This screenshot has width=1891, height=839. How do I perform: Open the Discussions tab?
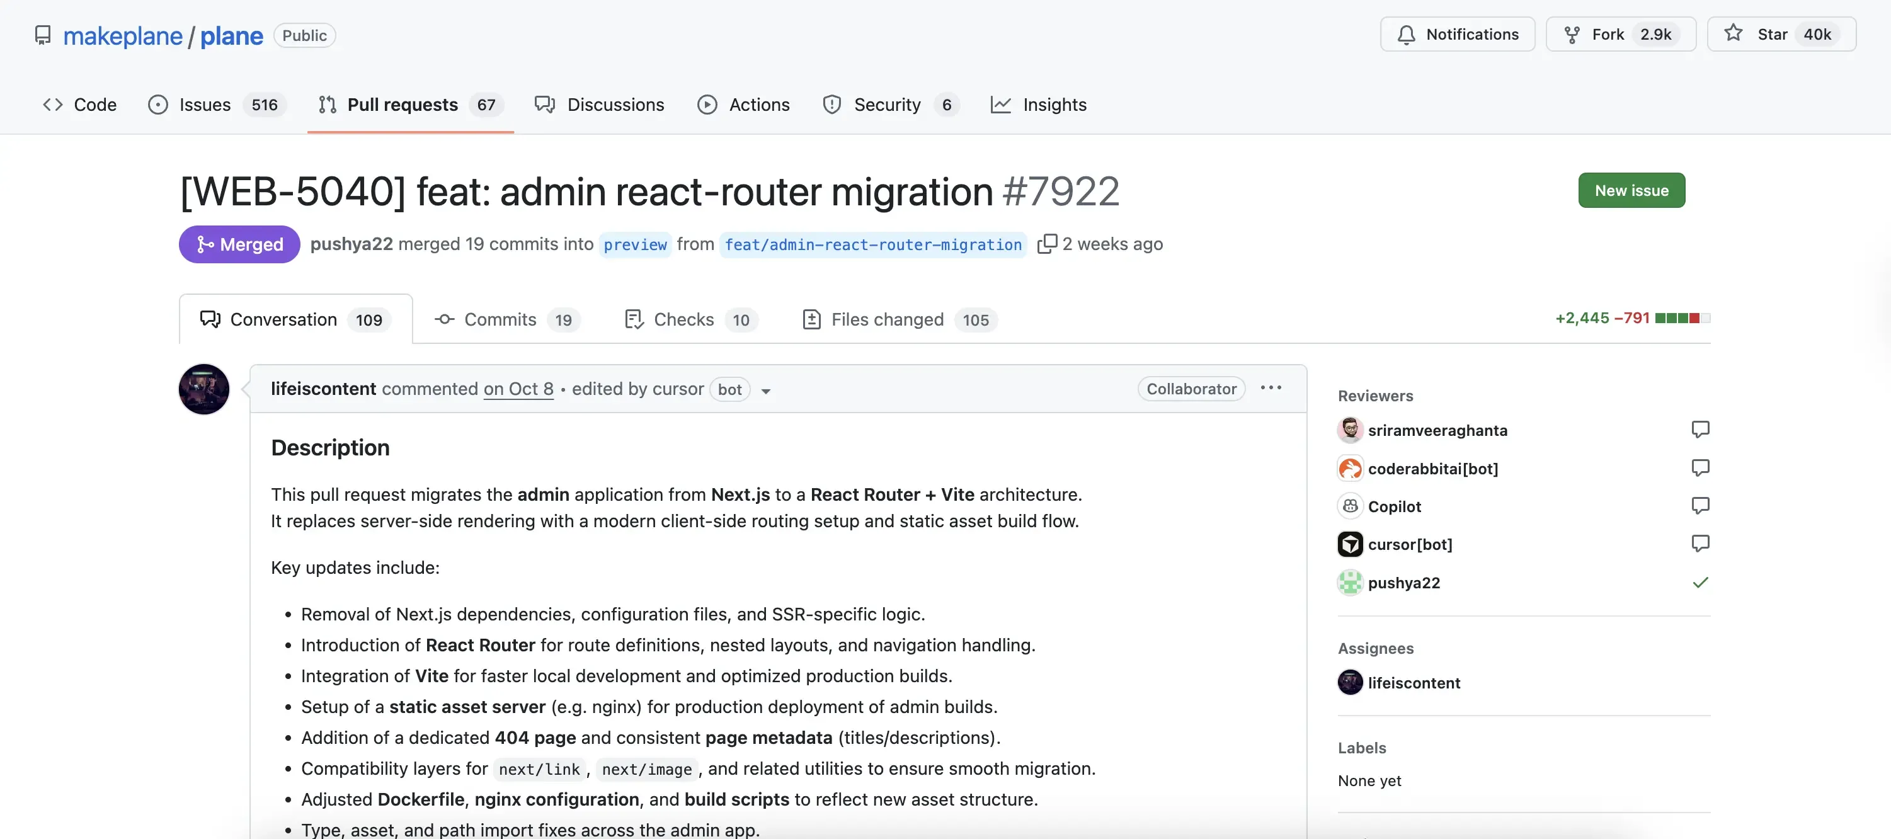[x=617, y=104]
